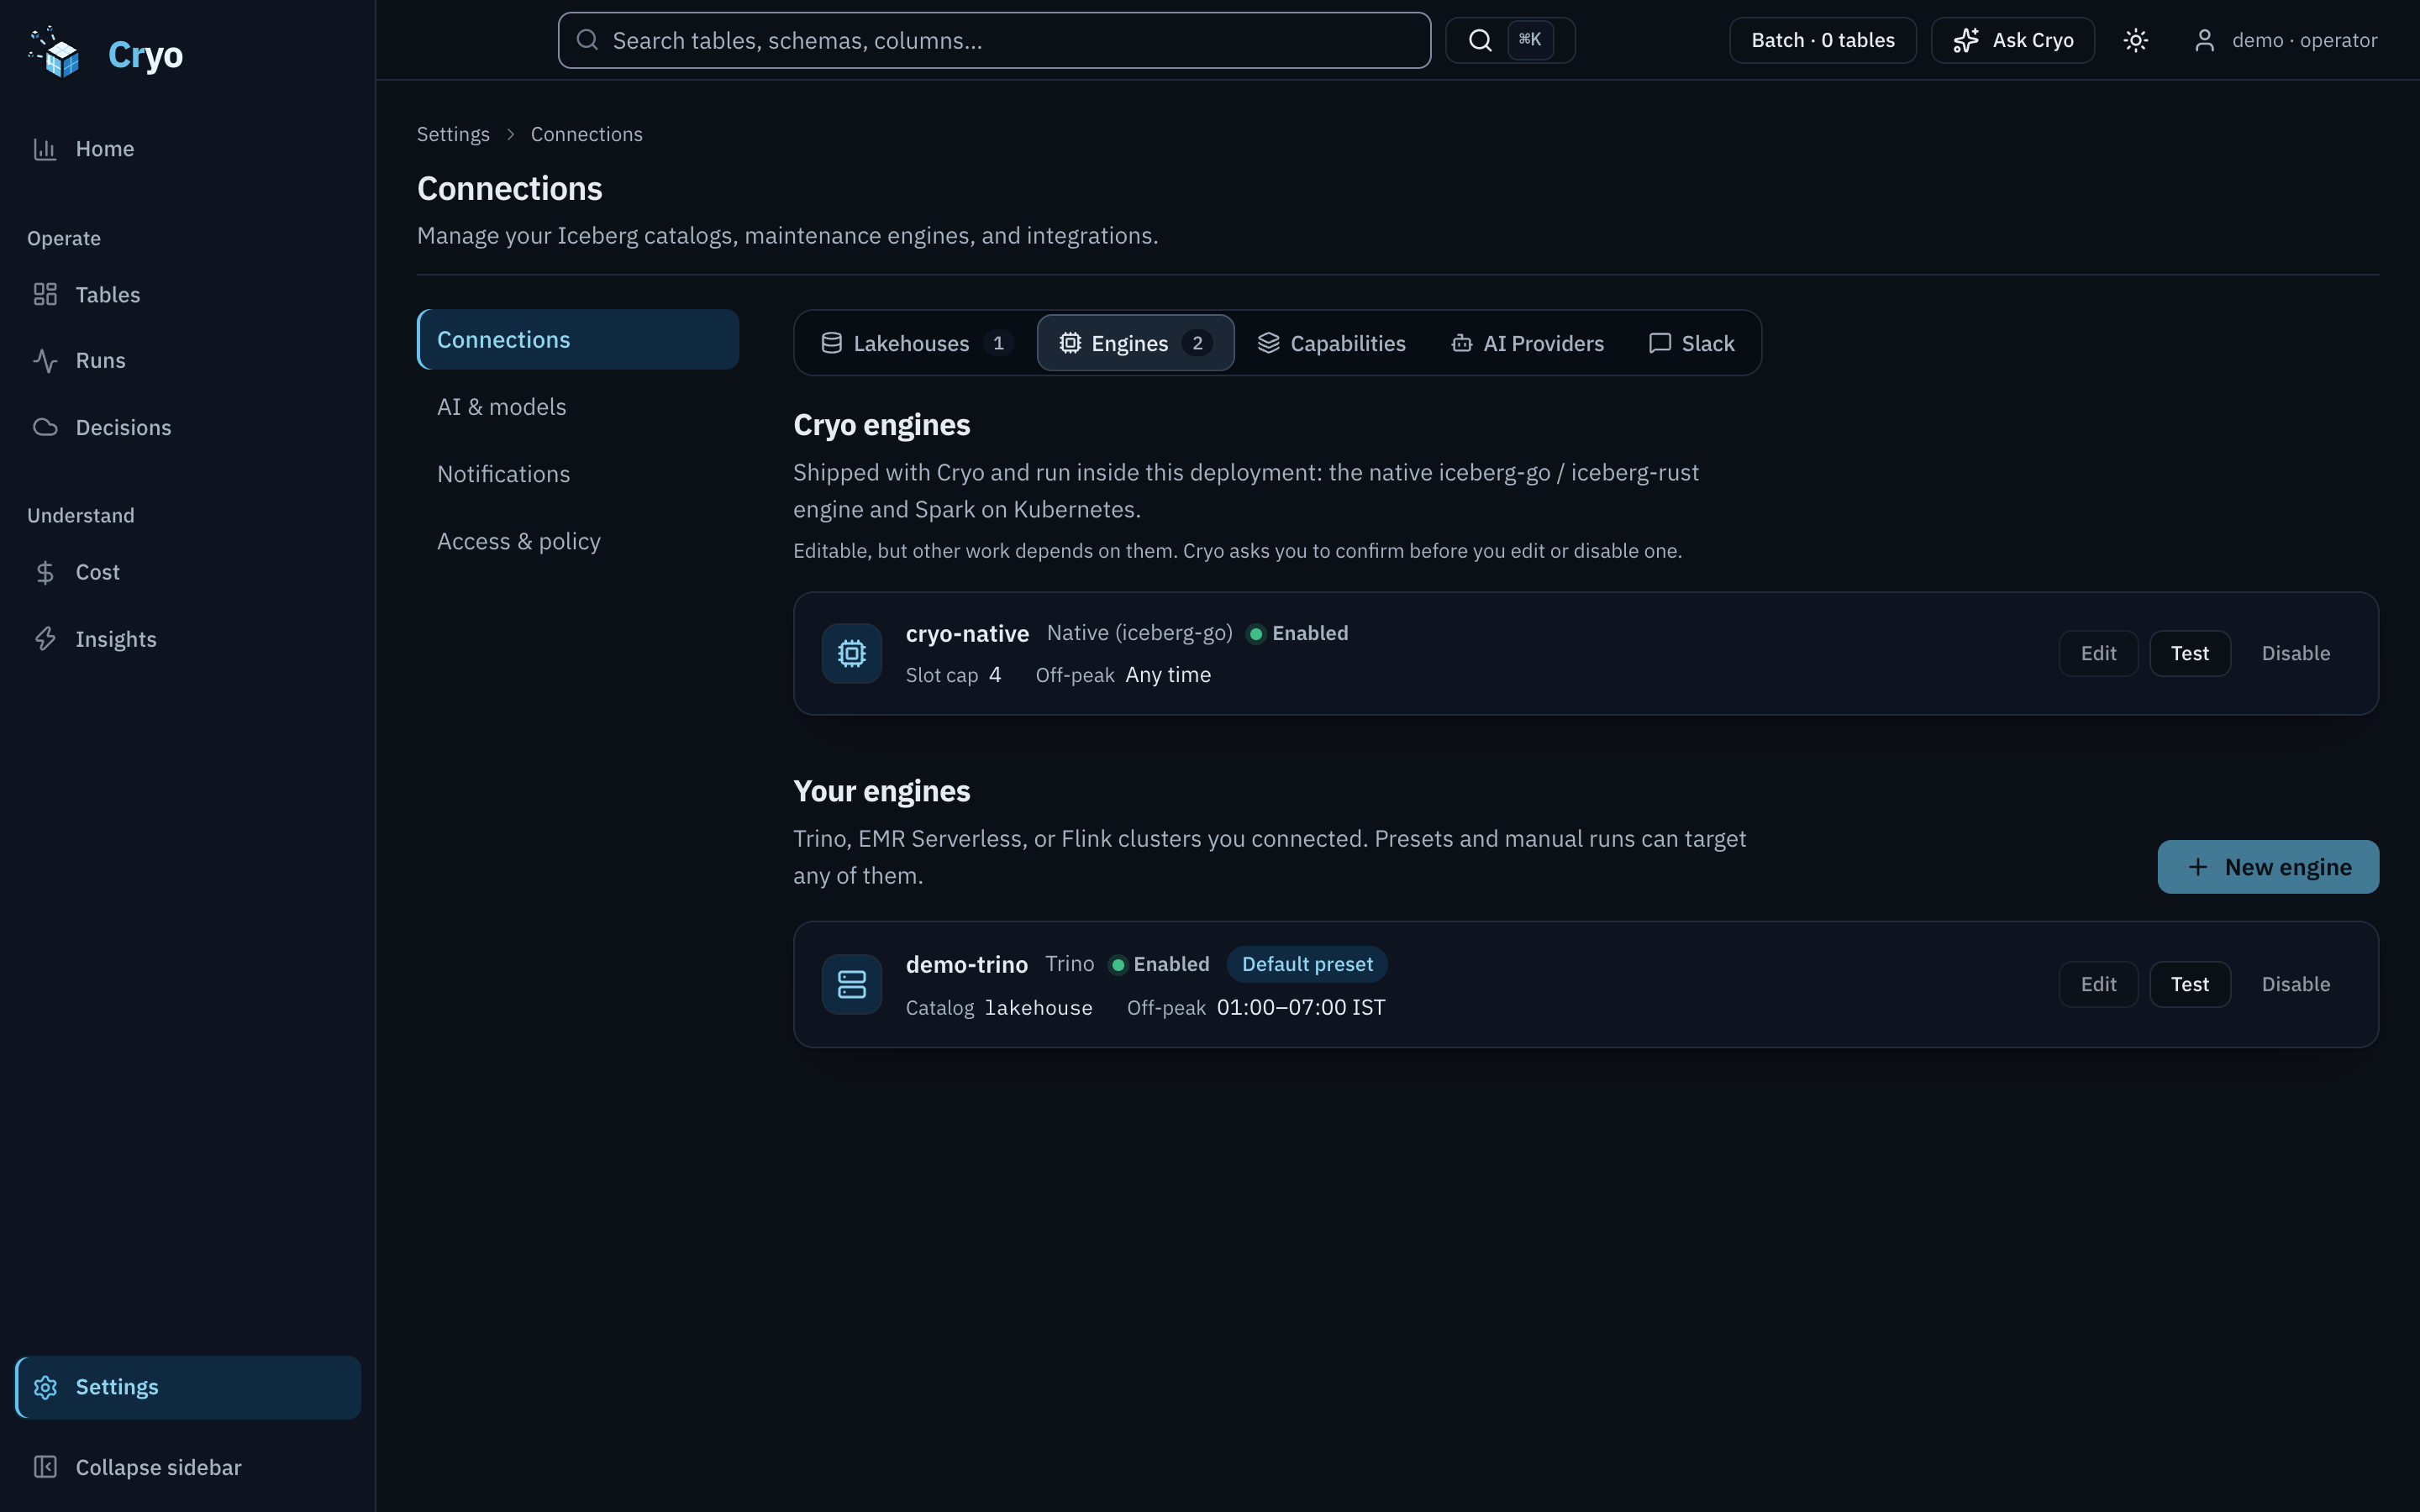2420x1512 pixels.
Task: Open Cost dollar-sign page
Action: pyautogui.click(x=188, y=572)
